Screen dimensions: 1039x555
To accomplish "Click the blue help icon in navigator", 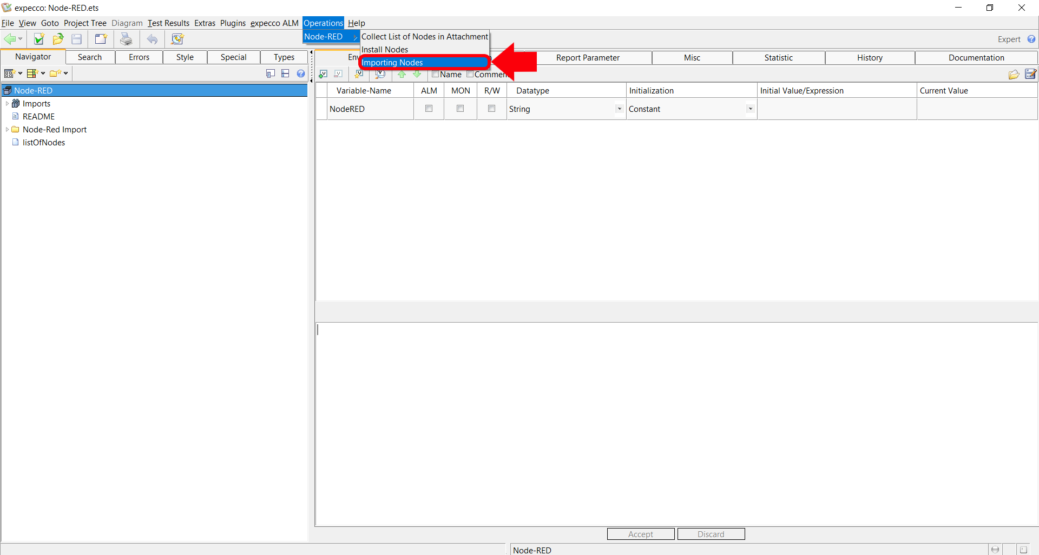I will coord(301,73).
